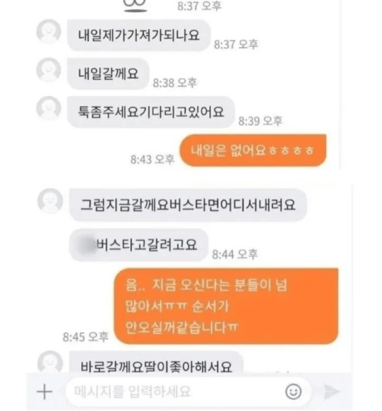Select the 내일갈께요 message bubble
This screenshot has height=411, width=382.
coord(108,73)
